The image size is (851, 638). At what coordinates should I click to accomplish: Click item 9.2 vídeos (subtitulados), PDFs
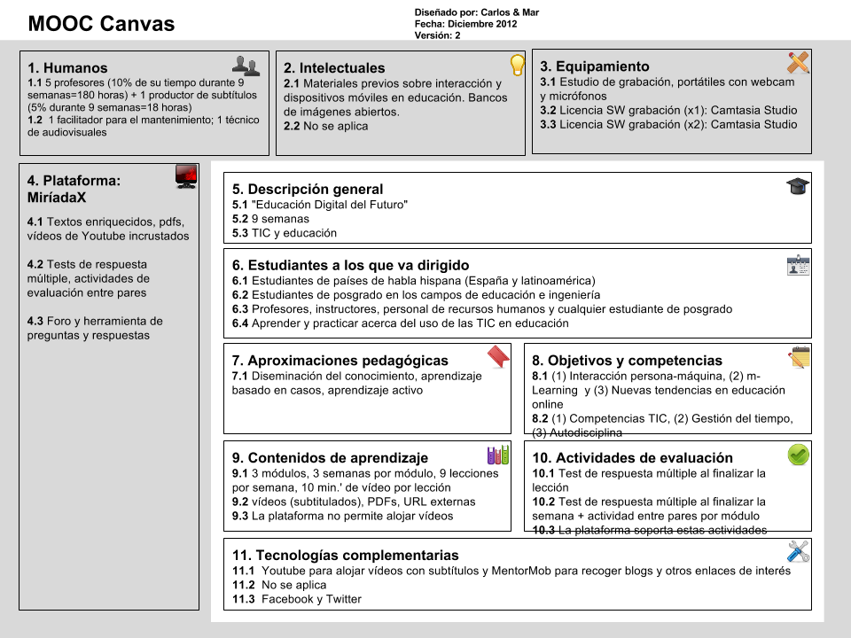[354, 502]
